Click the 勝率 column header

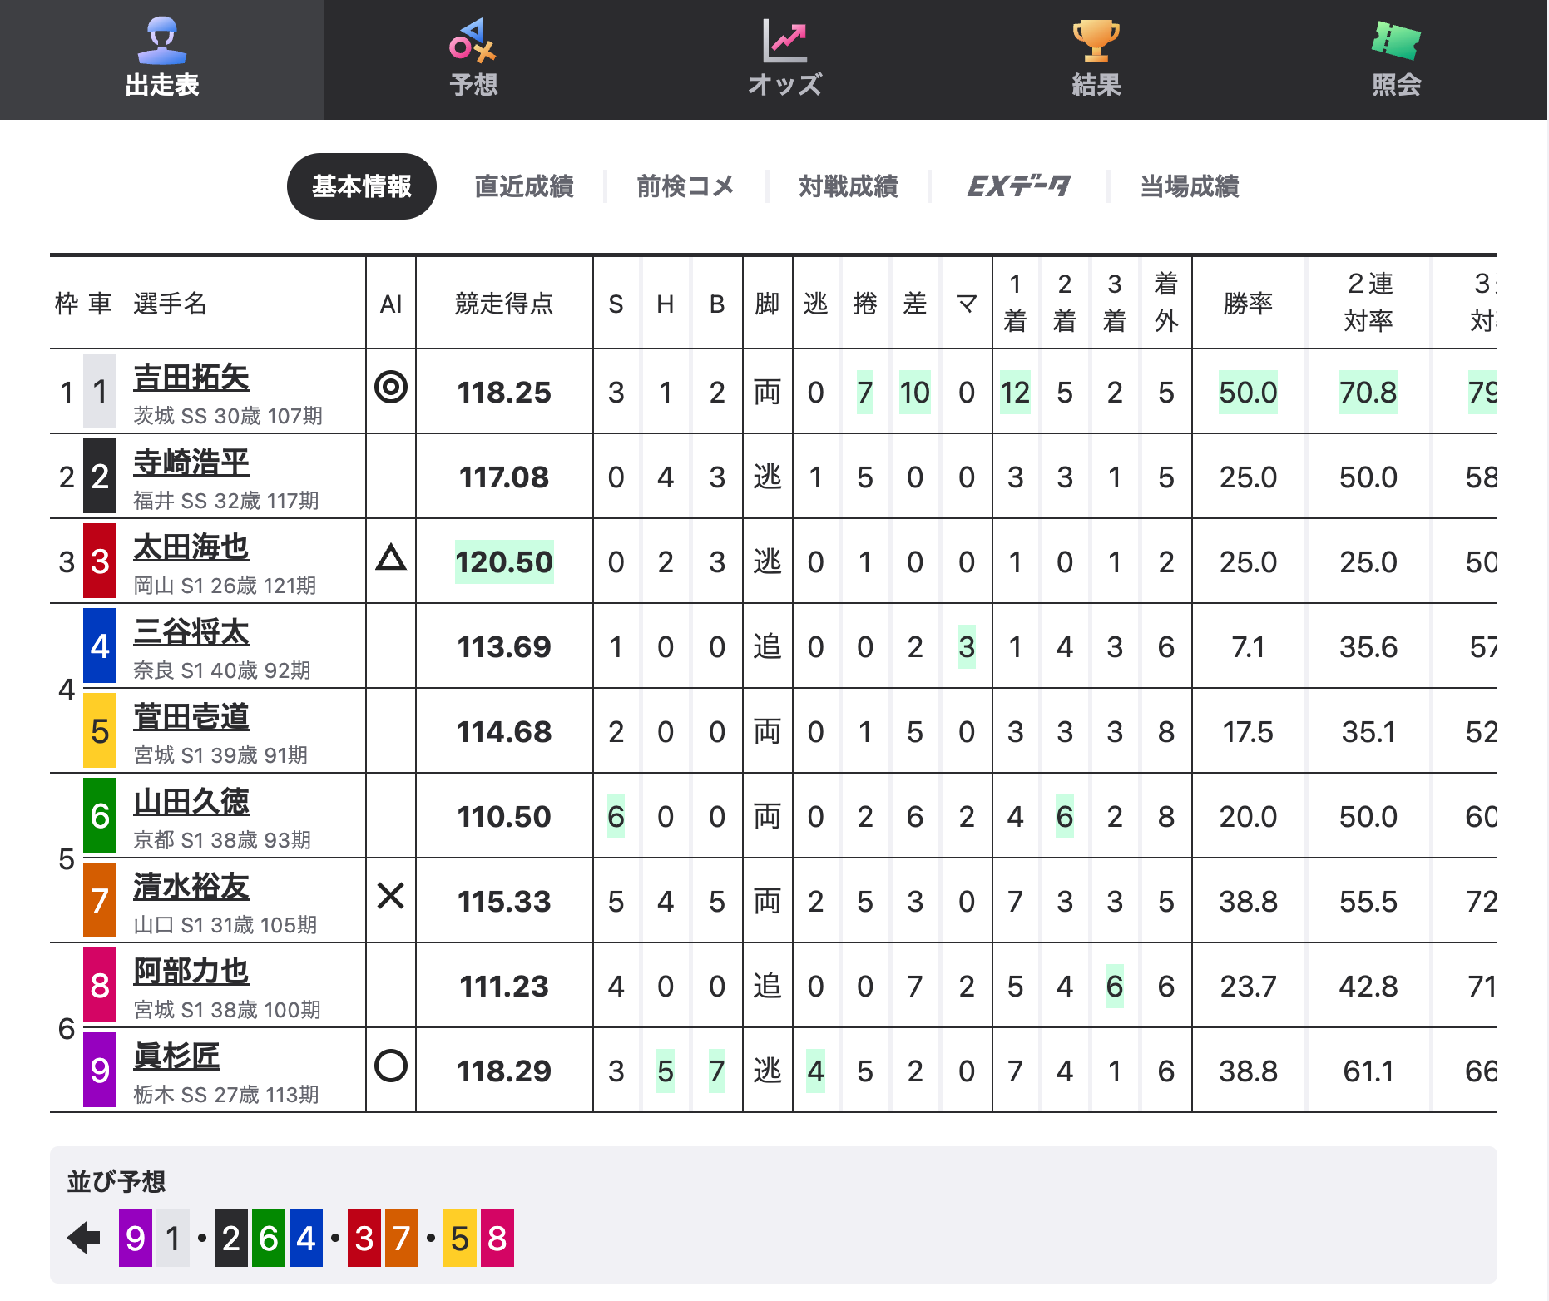point(1248,304)
